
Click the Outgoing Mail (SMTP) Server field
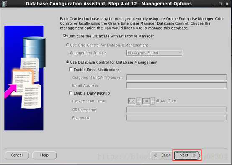pyautogui.click(x=177, y=77)
